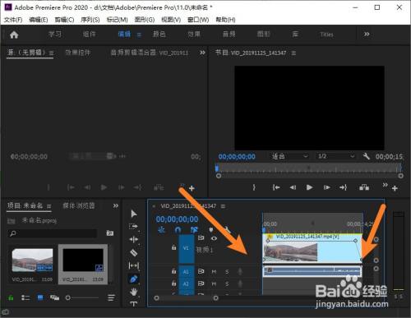Select the Type tool

tap(134, 304)
